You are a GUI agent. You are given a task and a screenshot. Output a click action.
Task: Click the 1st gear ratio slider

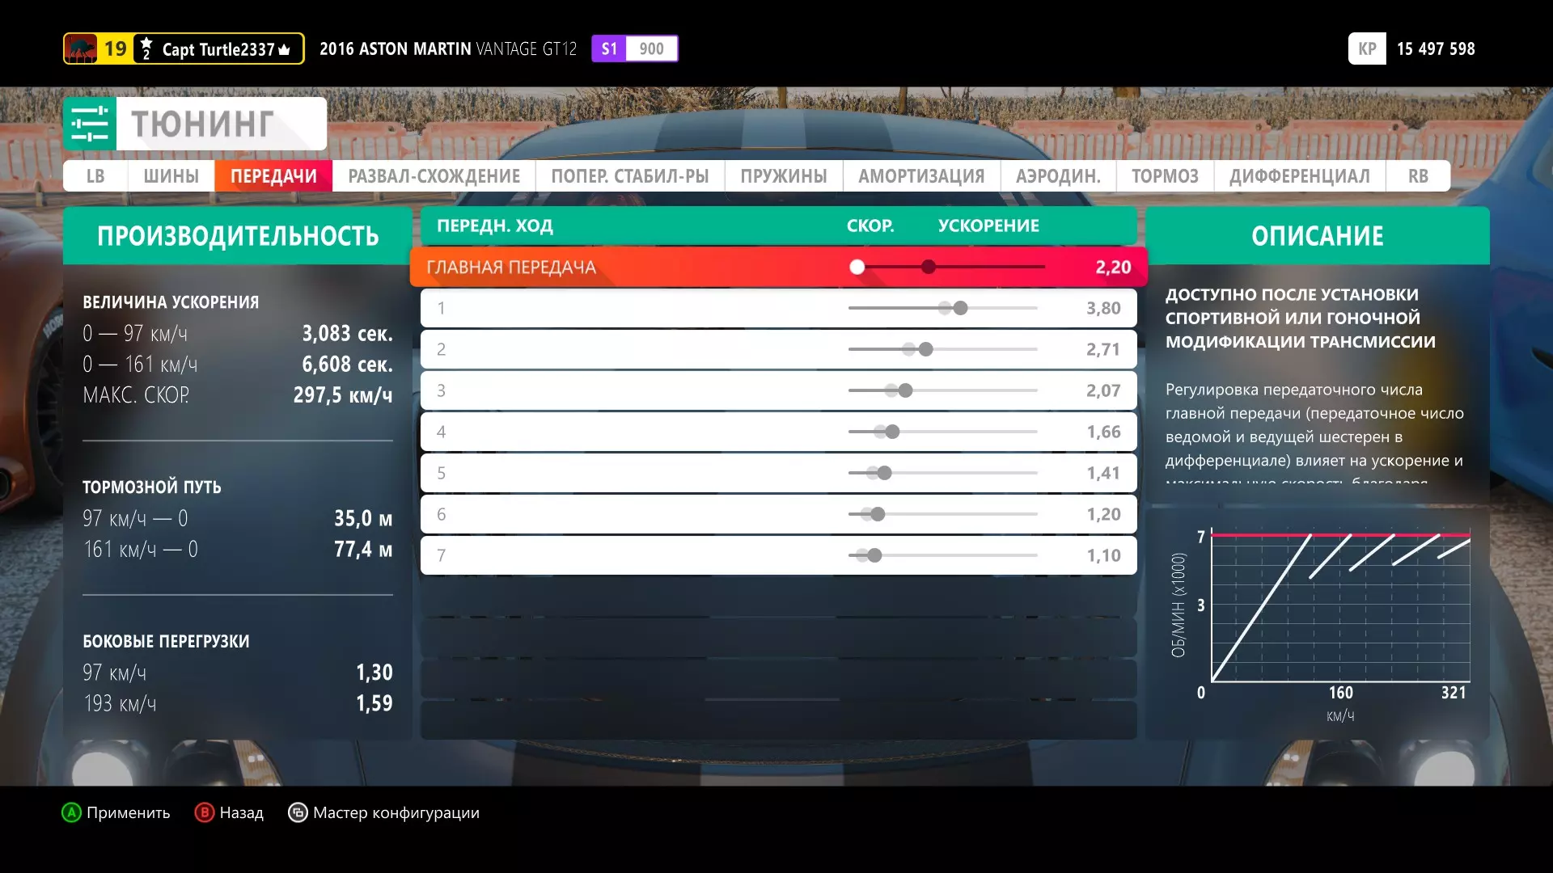pyautogui.click(x=960, y=308)
